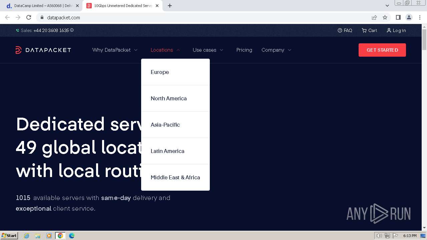Select North America from Locations menu
Viewport: 427px width, 240px height.
(x=175, y=98)
